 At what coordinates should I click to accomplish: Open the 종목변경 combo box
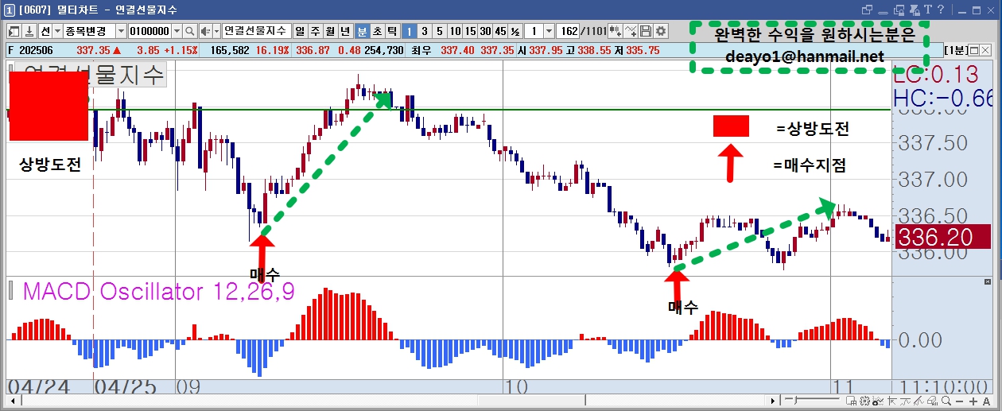[95, 31]
